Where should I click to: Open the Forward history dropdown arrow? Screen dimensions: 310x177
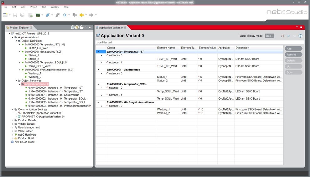point(96,15)
